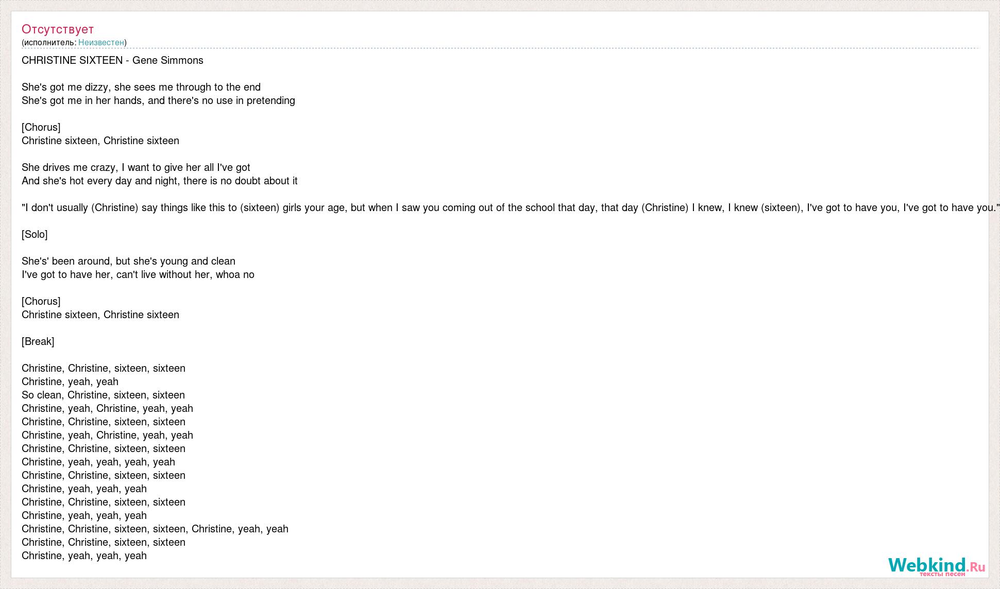Click "I've got to have her" lyric line
The width and height of the screenshot is (1000, 589).
click(138, 274)
